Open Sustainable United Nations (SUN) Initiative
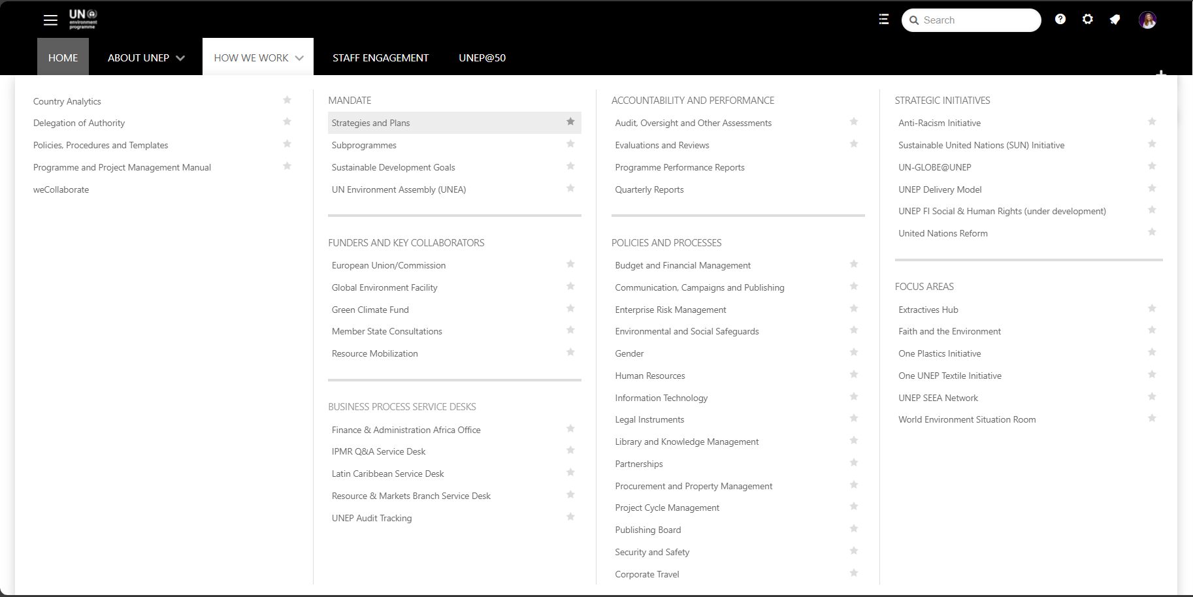The image size is (1193, 597). tap(981, 145)
